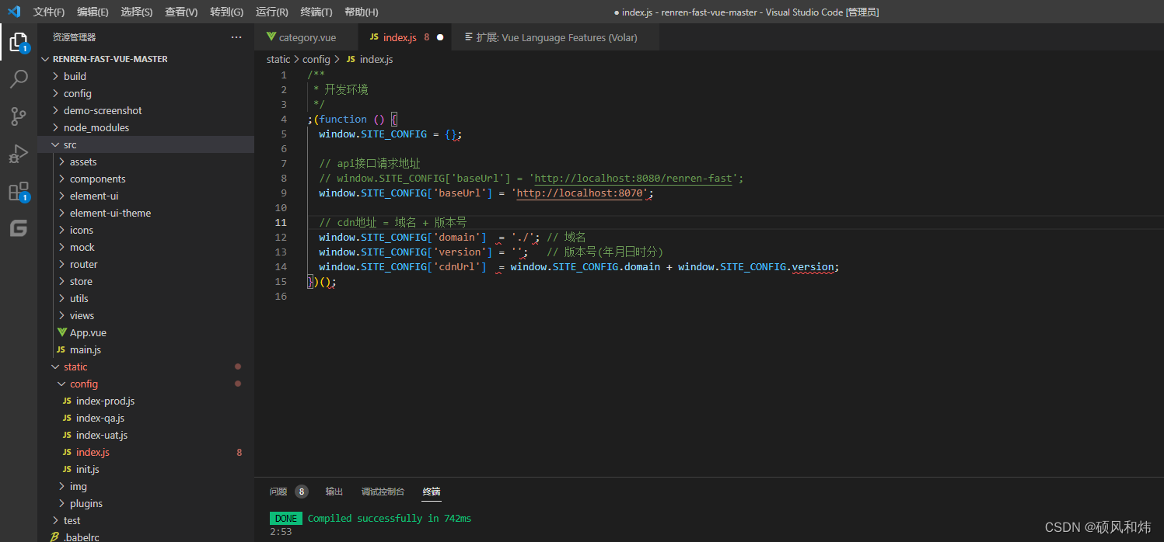
Task: Expand the element-ui-theme folder
Action: click(x=145, y=213)
